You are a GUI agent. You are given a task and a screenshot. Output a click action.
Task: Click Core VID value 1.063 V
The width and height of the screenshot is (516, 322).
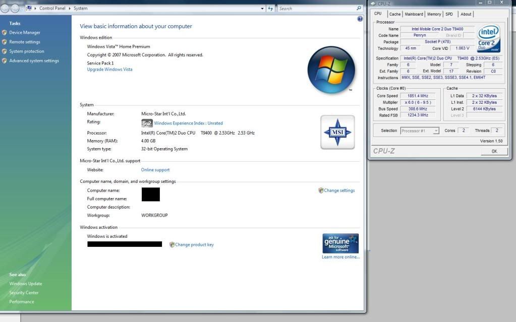tap(462, 48)
